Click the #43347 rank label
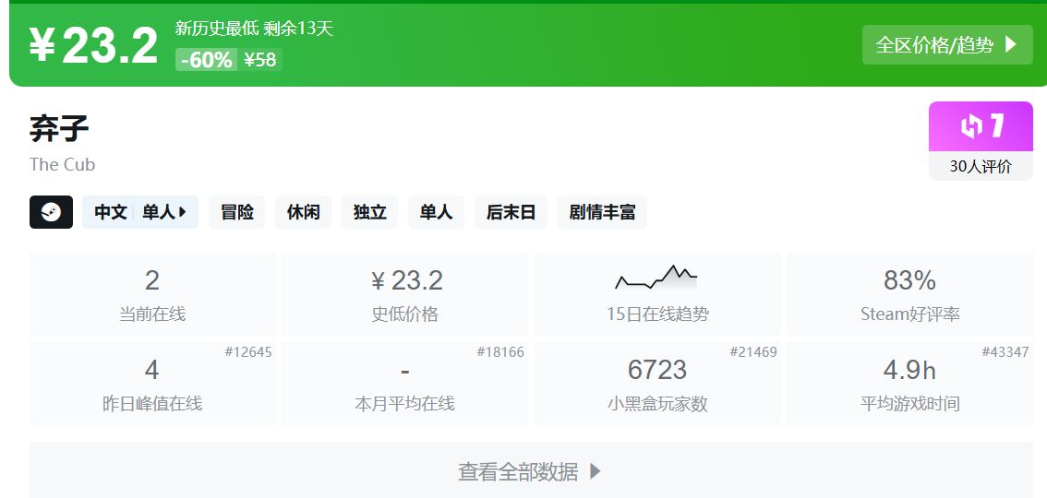 tap(1005, 352)
